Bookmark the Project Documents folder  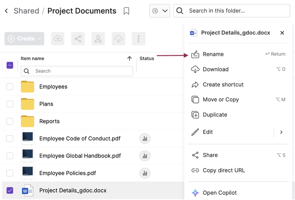[126, 11]
